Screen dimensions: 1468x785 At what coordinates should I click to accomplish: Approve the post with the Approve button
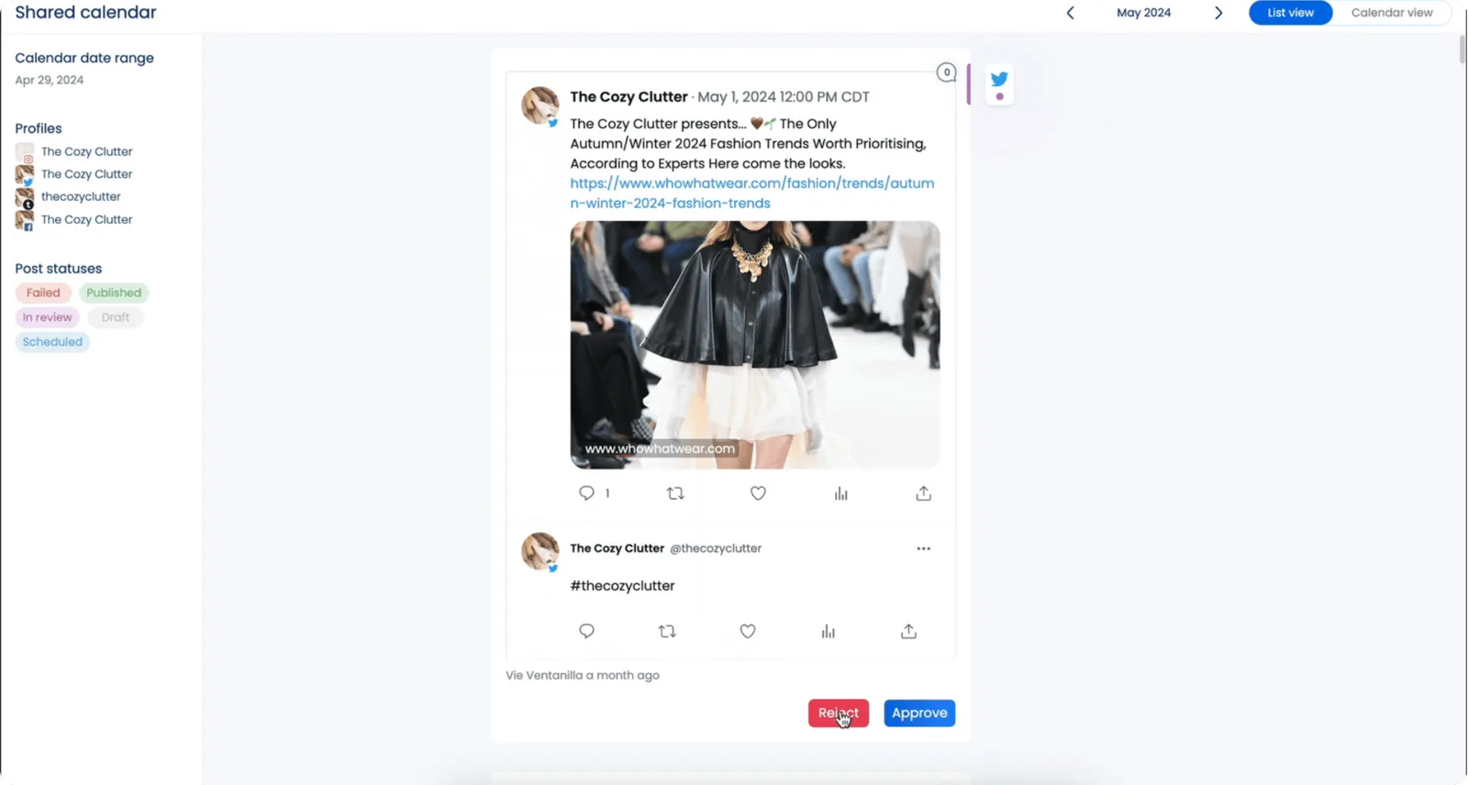coord(919,713)
